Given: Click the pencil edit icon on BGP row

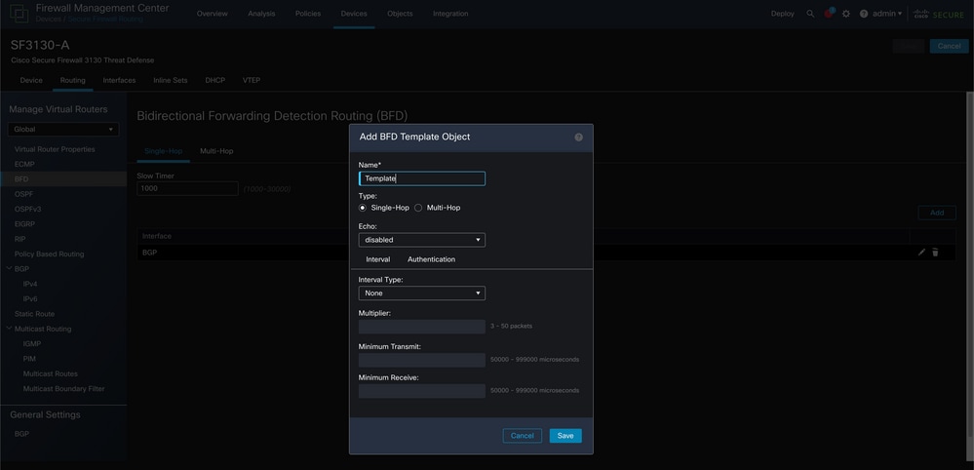Looking at the screenshot, I should click(x=921, y=253).
